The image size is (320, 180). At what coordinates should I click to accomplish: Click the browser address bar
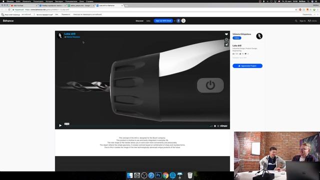point(153,9)
